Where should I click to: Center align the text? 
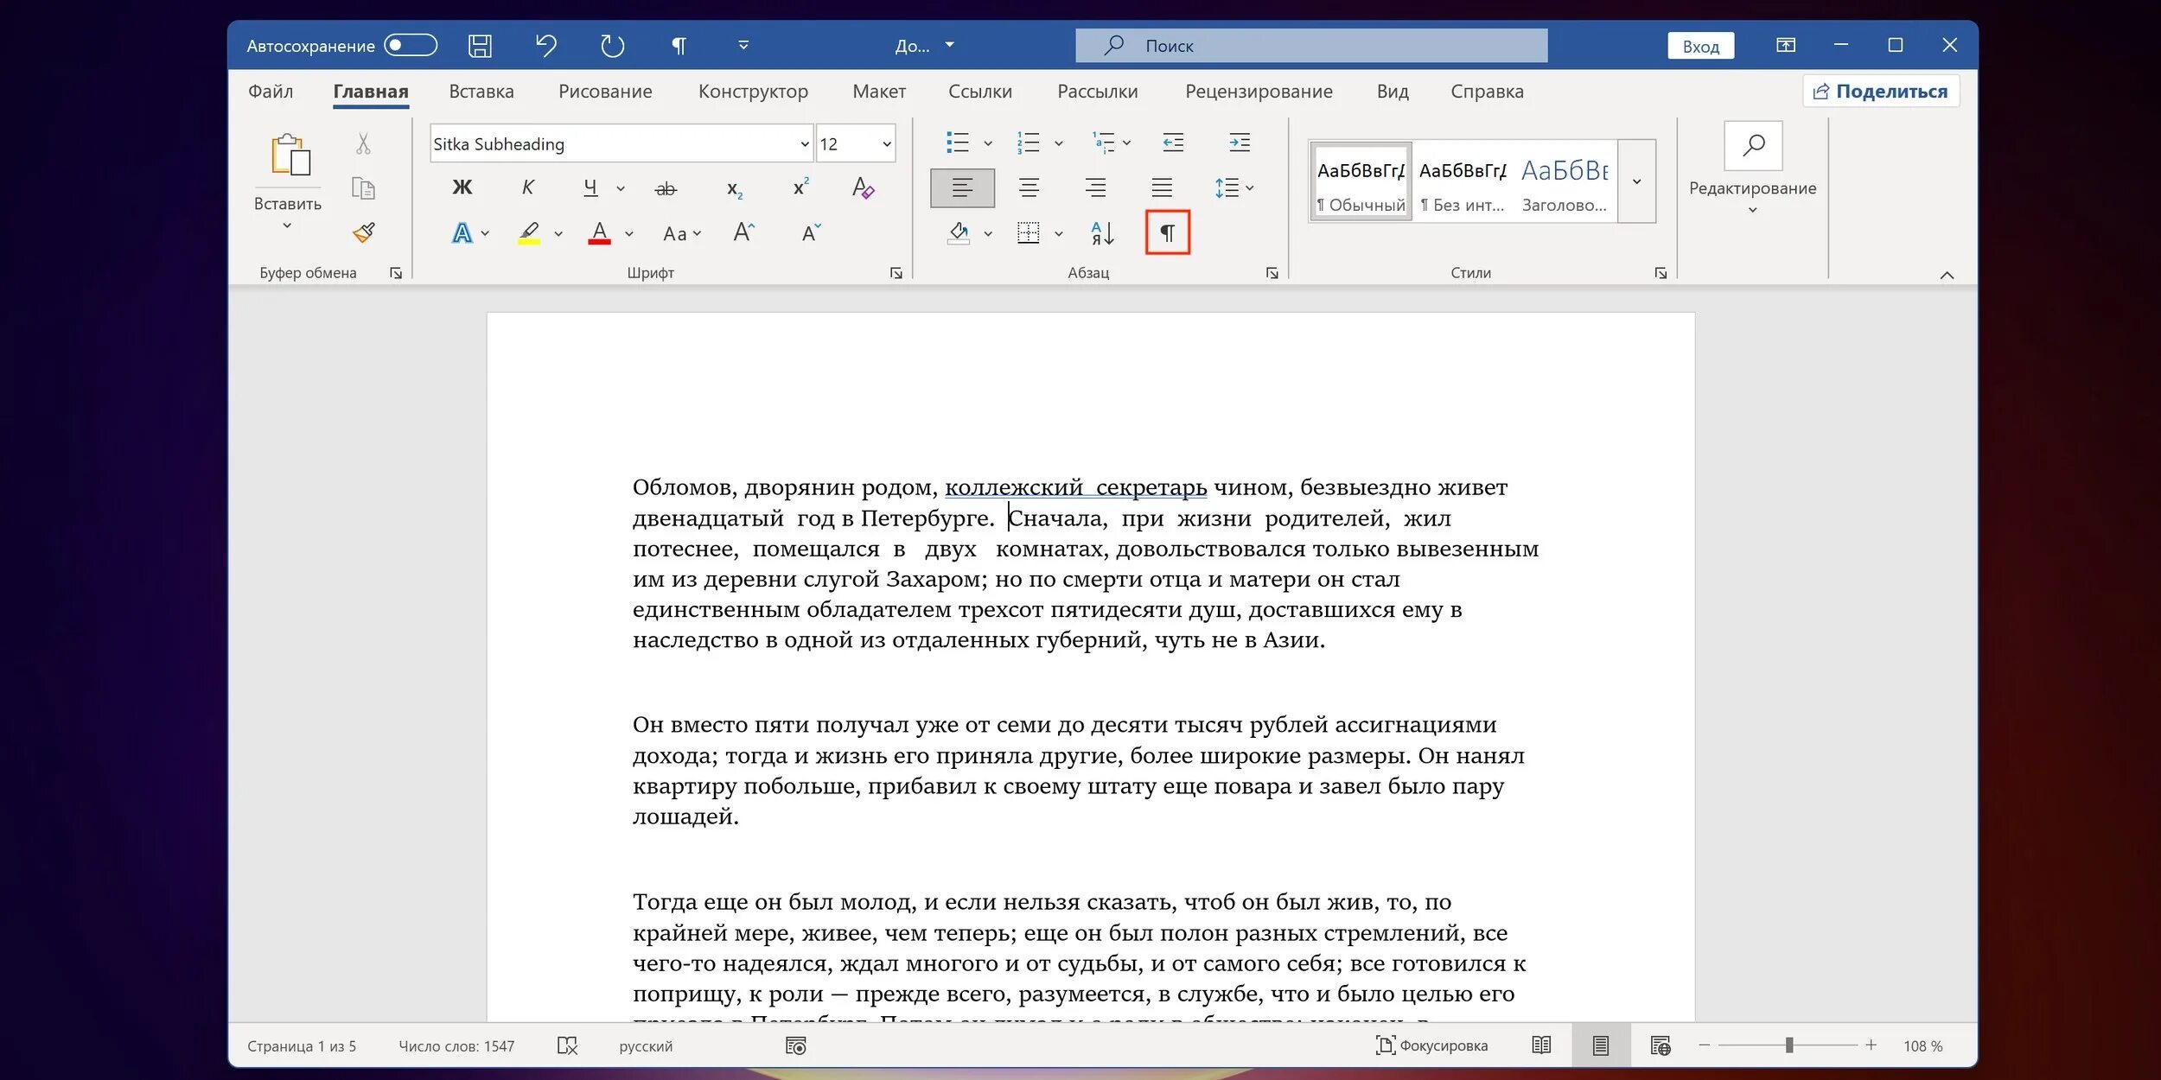(x=1029, y=187)
